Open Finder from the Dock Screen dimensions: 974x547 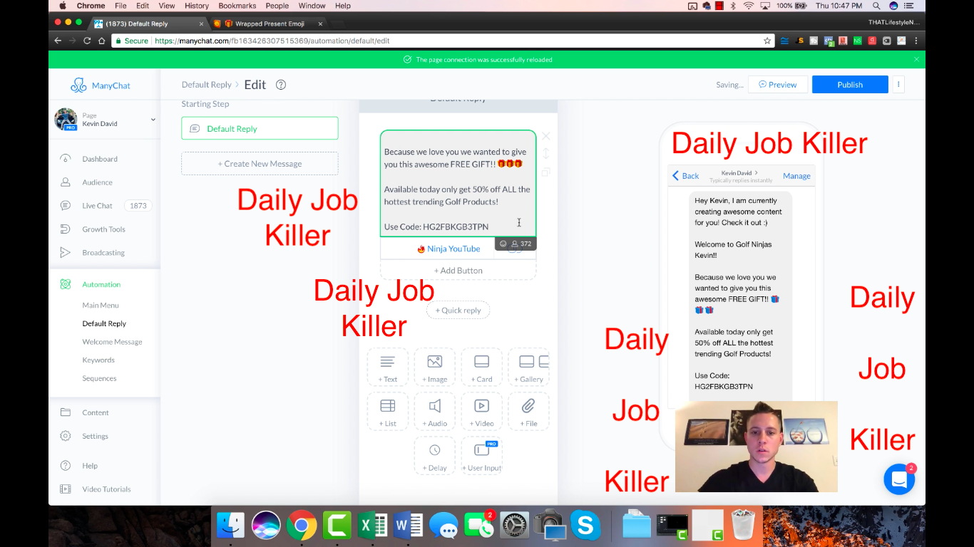231,526
